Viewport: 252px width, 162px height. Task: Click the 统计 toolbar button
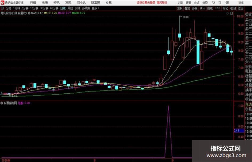pos(202,8)
